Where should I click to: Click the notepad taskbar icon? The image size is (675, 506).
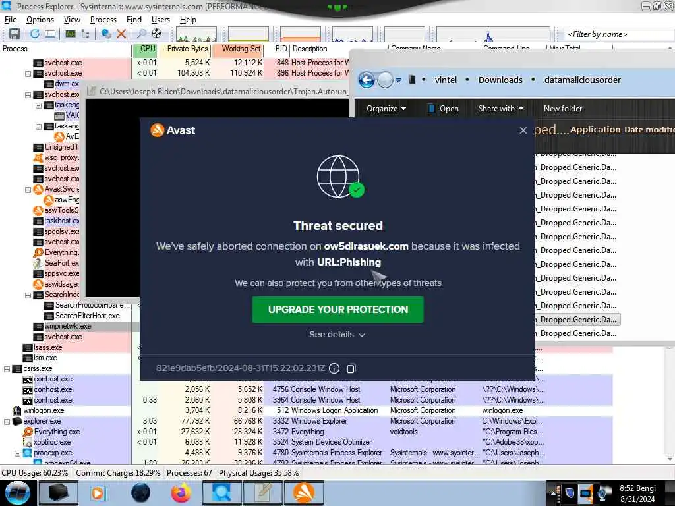click(263, 493)
